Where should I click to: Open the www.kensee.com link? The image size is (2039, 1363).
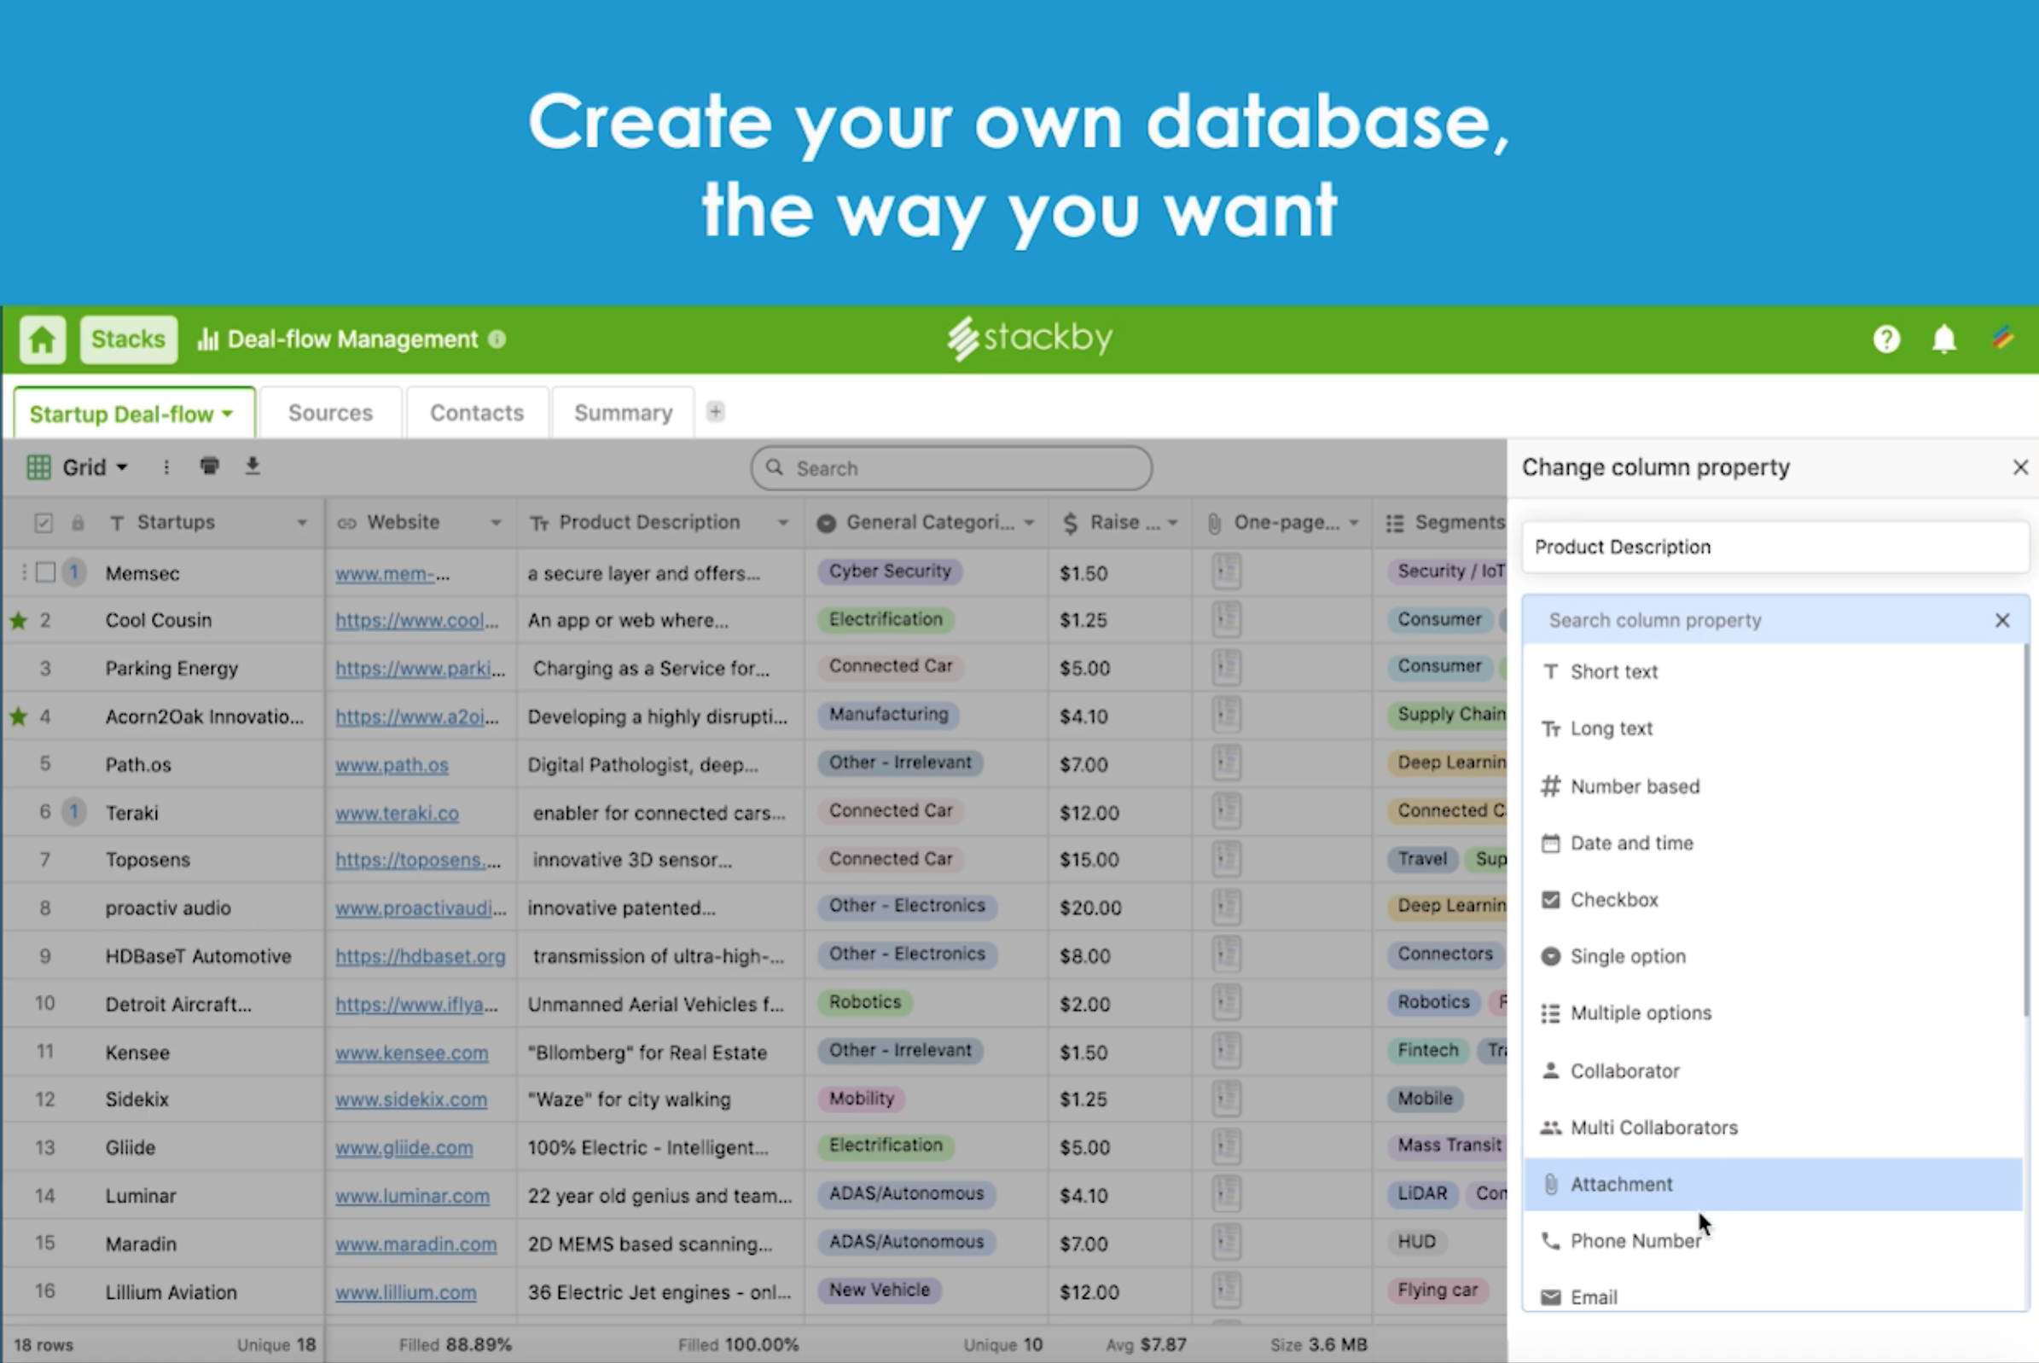[412, 1053]
